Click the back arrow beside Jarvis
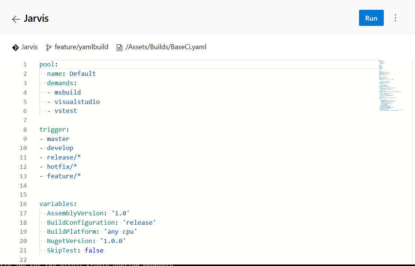The image size is (415, 266). 16,19
